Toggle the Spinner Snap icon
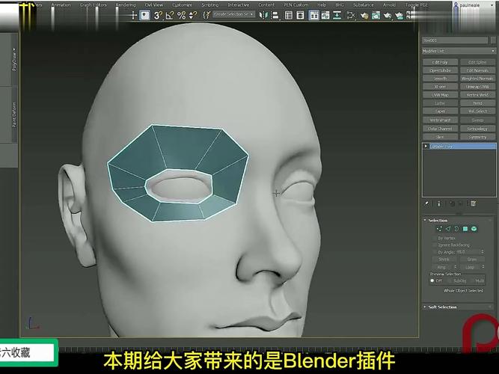 (x=192, y=15)
